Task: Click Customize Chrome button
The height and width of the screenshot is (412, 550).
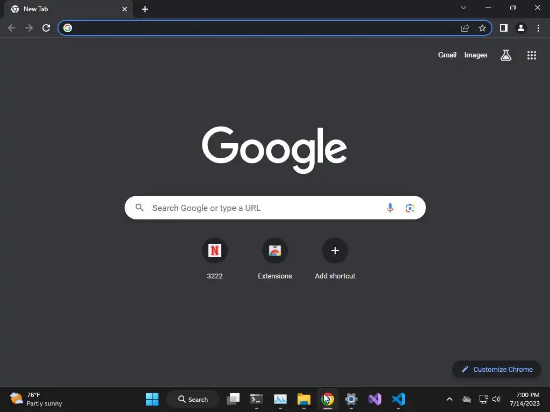Action: [497, 369]
